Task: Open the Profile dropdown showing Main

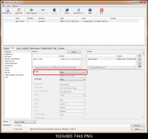Action: (x=73, y=100)
